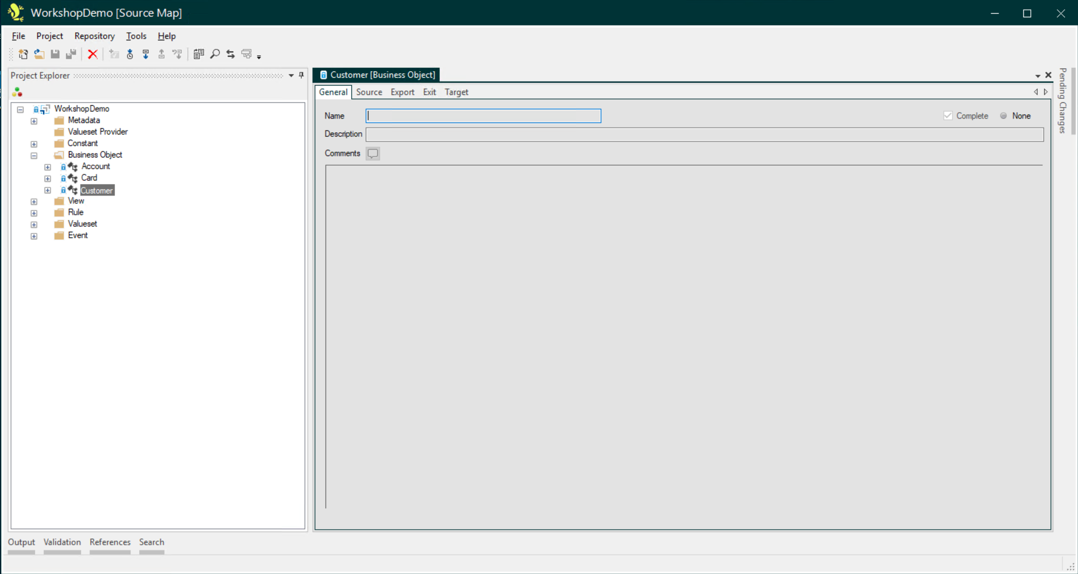The width and height of the screenshot is (1078, 574).
Task: Click the magnifying glass search icon
Action: pyautogui.click(x=215, y=54)
